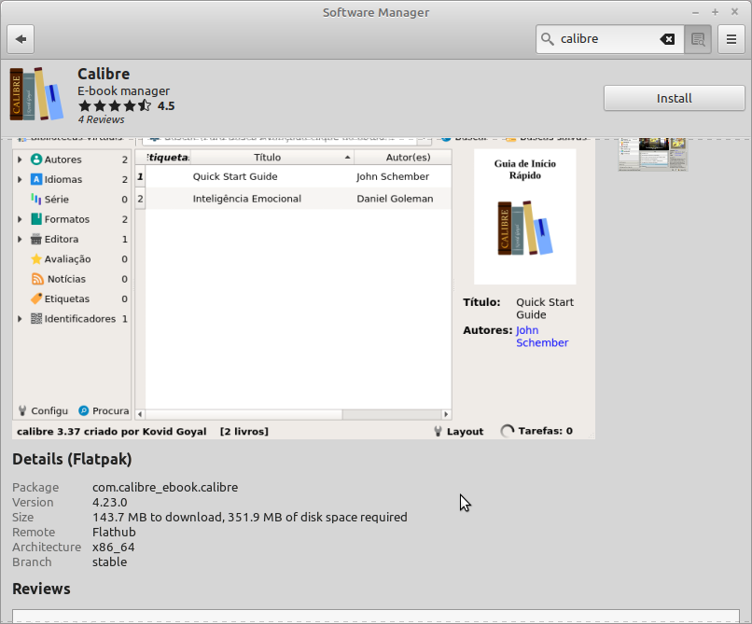Click the Avaliação star icon
Screen dimensions: 752x624
(36, 259)
